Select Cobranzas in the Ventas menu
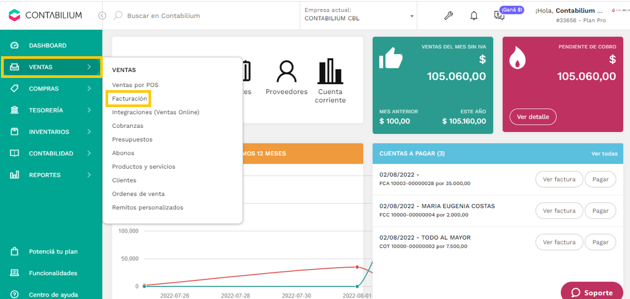Image resolution: width=630 pixels, height=299 pixels. pyautogui.click(x=128, y=126)
